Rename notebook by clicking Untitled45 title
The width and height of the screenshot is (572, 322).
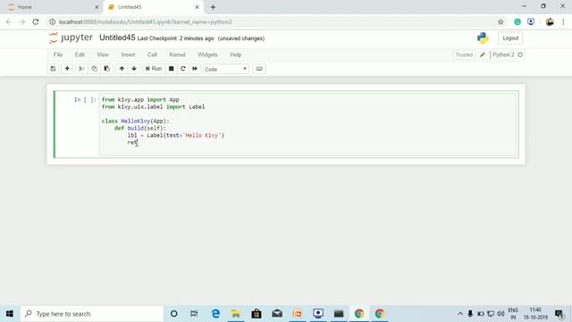117,38
